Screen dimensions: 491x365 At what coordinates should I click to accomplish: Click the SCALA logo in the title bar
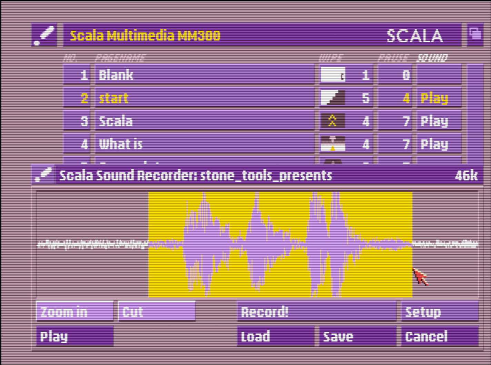415,35
